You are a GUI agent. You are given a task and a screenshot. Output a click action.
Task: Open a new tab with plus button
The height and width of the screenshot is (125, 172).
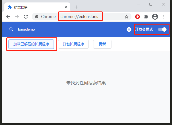point(76,7)
